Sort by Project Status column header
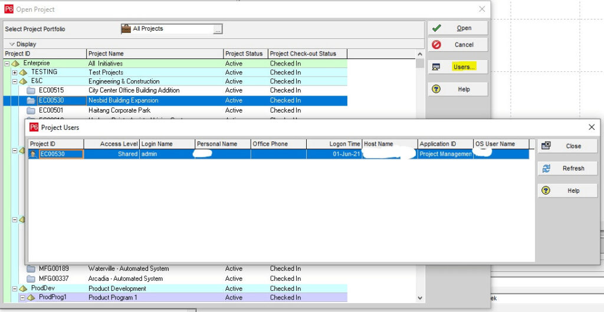This screenshot has width=604, height=312. [x=246, y=54]
